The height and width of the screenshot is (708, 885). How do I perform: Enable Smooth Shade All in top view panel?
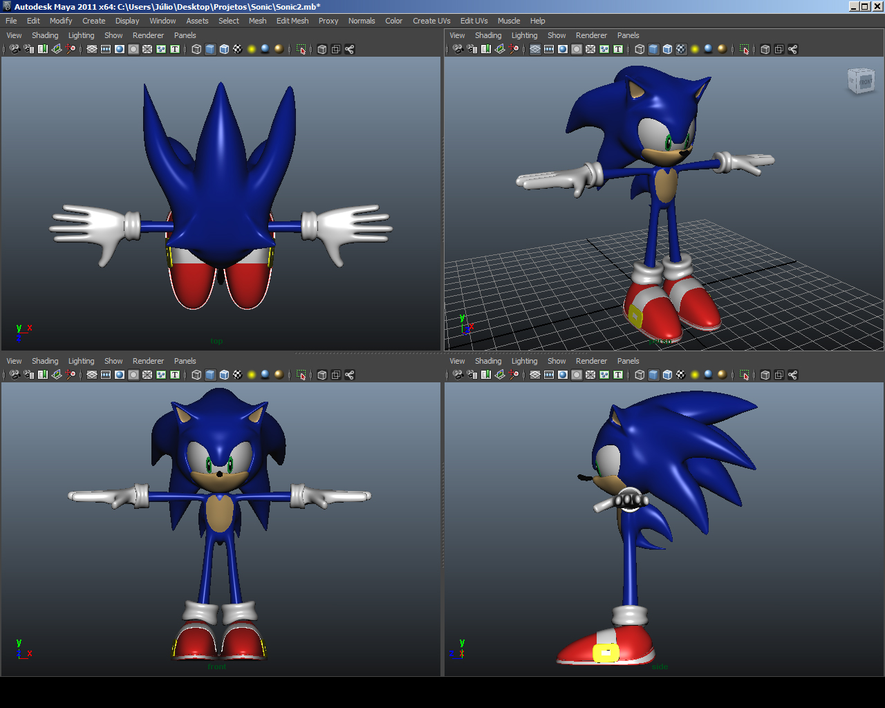(210, 49)
